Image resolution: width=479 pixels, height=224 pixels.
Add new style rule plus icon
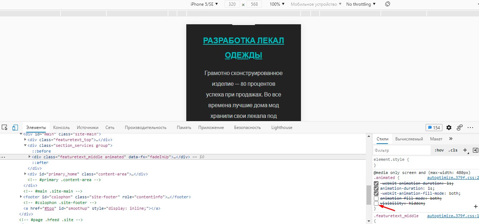click(x=465, y=150)
